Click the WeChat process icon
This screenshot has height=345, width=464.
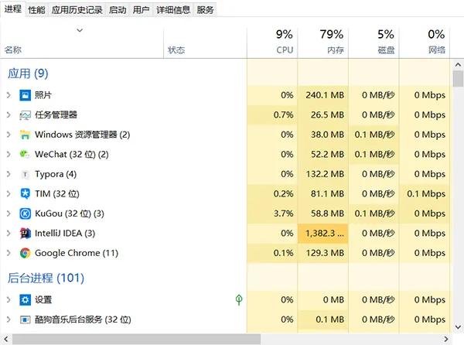coord(26,155)
